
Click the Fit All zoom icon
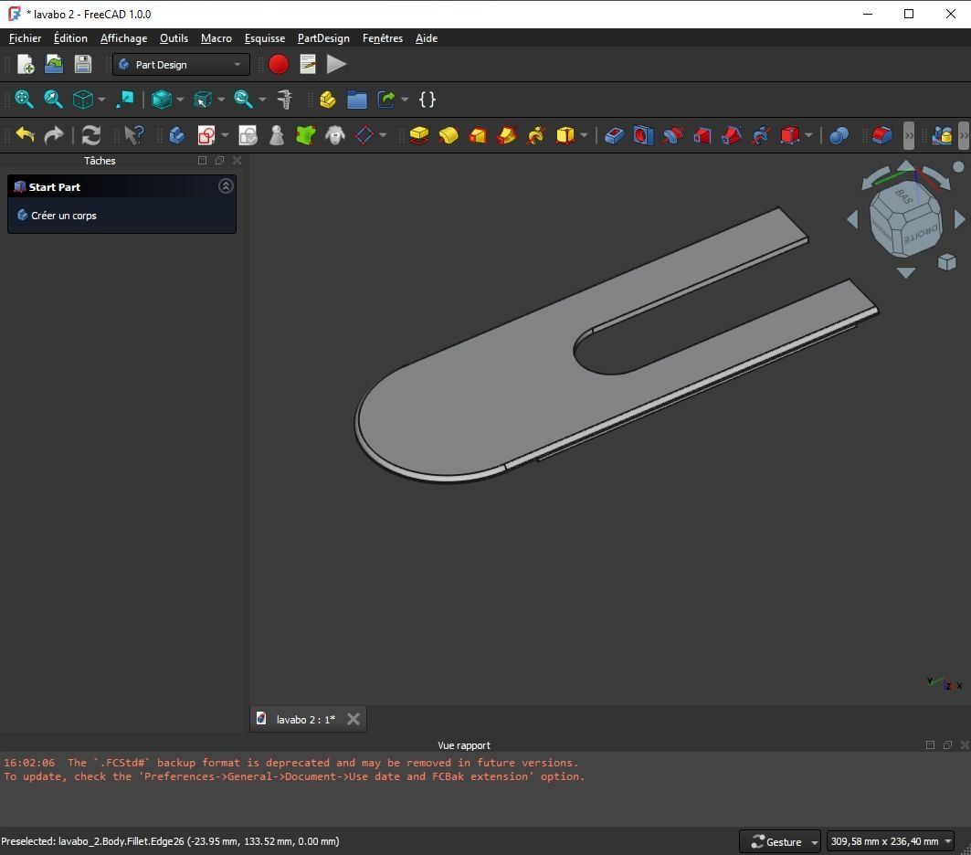24,100
